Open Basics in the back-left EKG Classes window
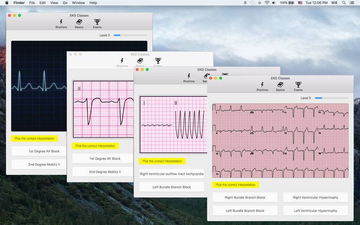This screenshot has height=225, width=360. (79, 24)
